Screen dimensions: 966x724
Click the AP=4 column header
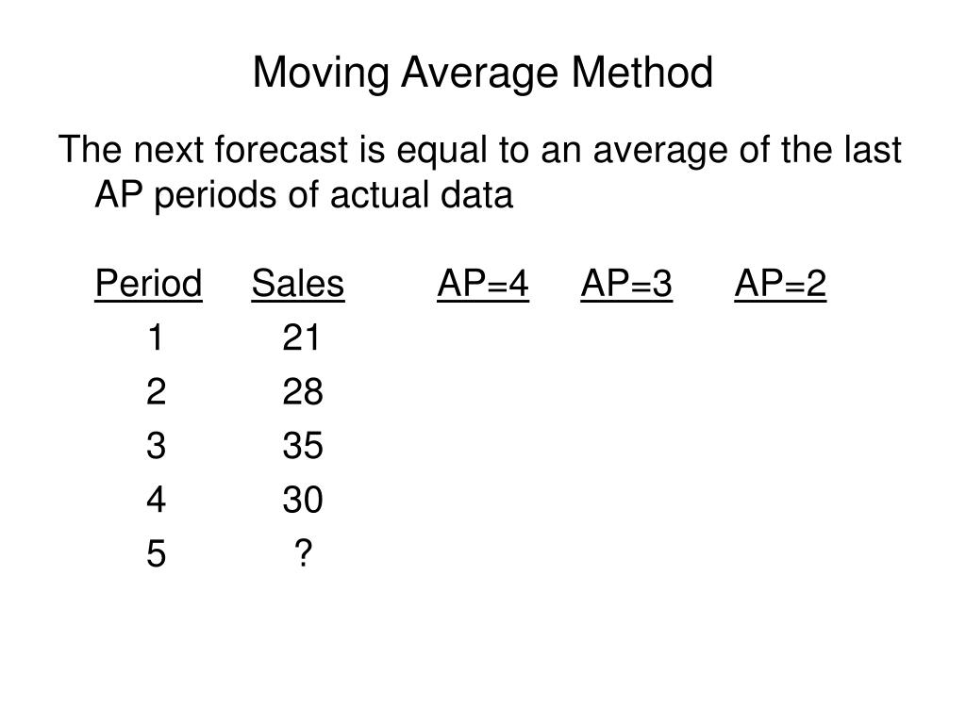(x=483, y=284)
